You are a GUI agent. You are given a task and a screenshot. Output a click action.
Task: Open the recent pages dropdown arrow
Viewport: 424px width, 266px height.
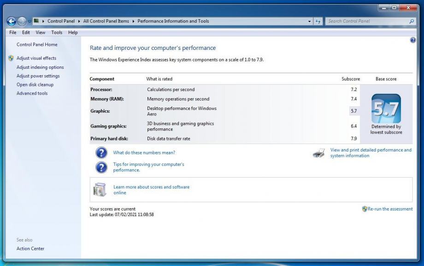(29, 21)
